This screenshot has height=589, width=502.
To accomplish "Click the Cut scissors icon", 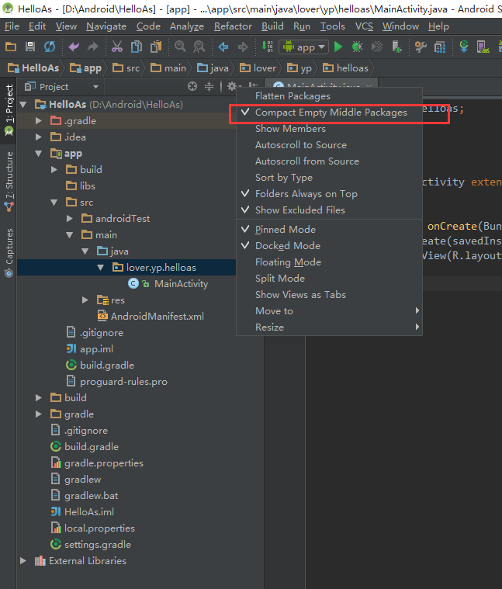I will coord(117,47).
